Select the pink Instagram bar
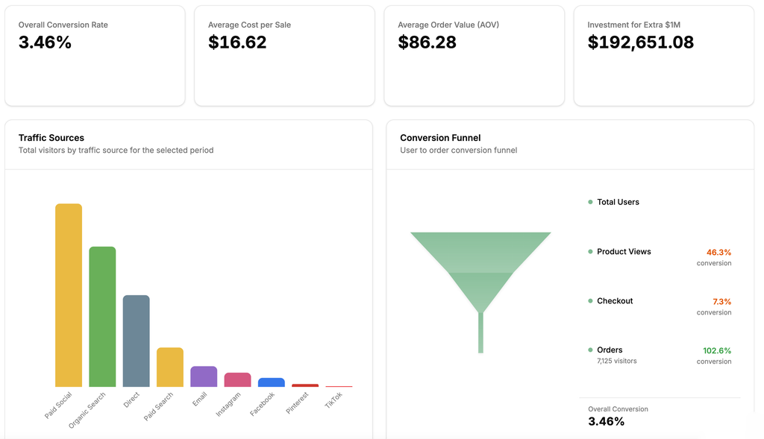The width and height of the screenshot is (764, 439). click(237, 379)
